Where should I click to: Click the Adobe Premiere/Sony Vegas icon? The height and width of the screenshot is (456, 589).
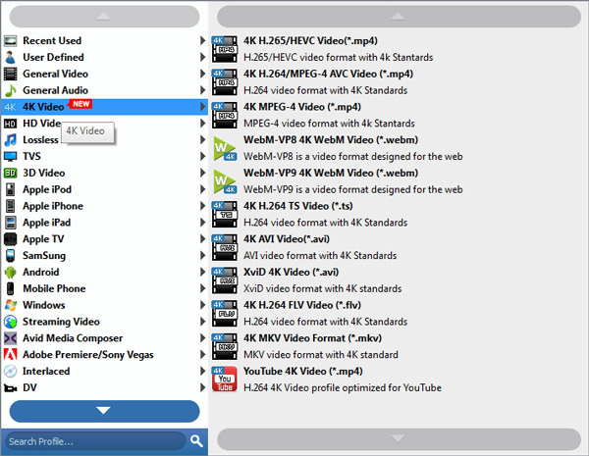tap(10, 354)
